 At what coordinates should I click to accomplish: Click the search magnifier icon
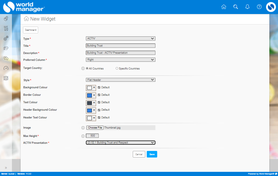pos(236,7)
